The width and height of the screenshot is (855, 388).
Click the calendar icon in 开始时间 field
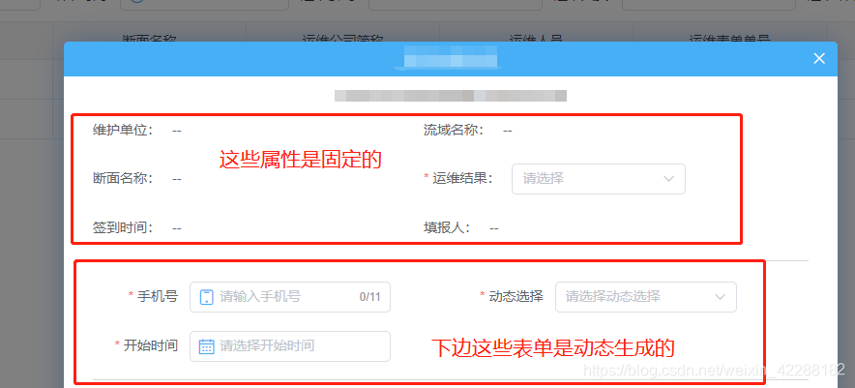tap(207, 346)
